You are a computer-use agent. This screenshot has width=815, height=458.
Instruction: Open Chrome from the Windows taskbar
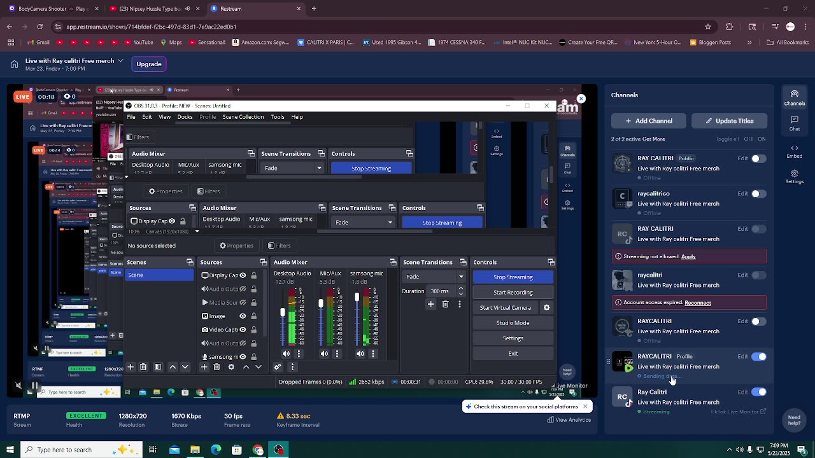[258, 450]
